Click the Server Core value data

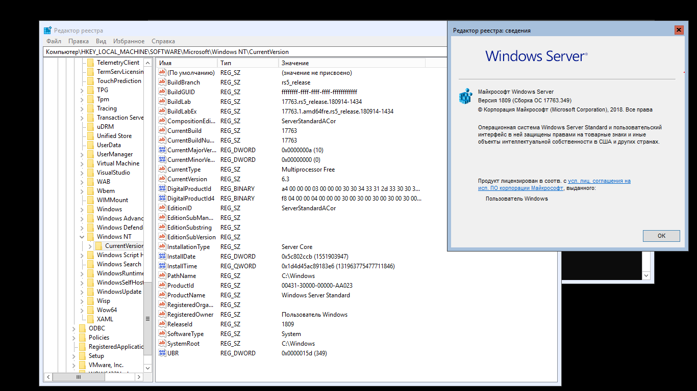tap(297, 247)
